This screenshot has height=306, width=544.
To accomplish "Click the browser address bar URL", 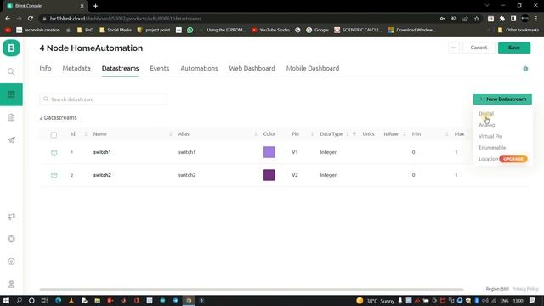I will (125, 19).
